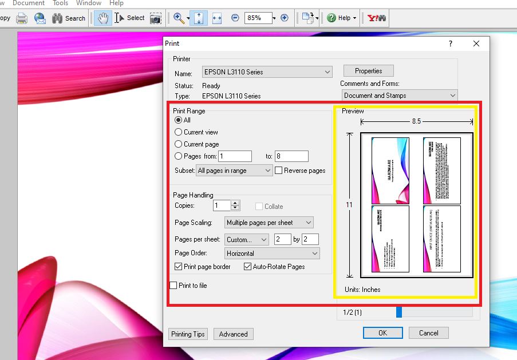Activate the text Select tool
This screenshot has width=517, height=360.
click(x=129, y=18)
